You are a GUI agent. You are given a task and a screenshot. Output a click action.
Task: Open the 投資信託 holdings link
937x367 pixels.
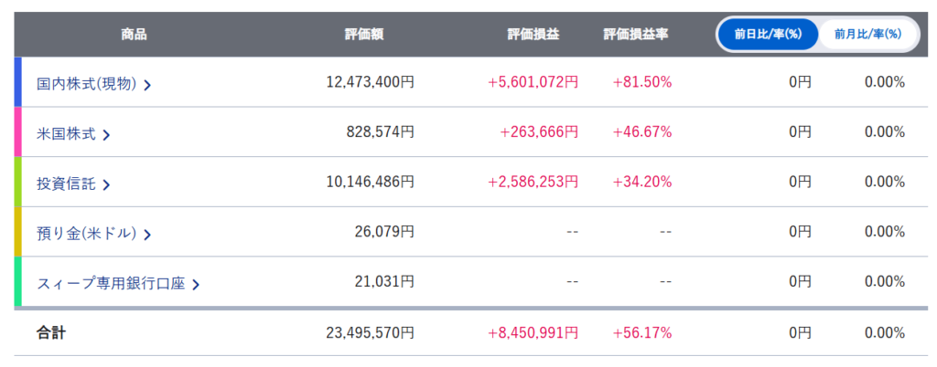[66, 183]
